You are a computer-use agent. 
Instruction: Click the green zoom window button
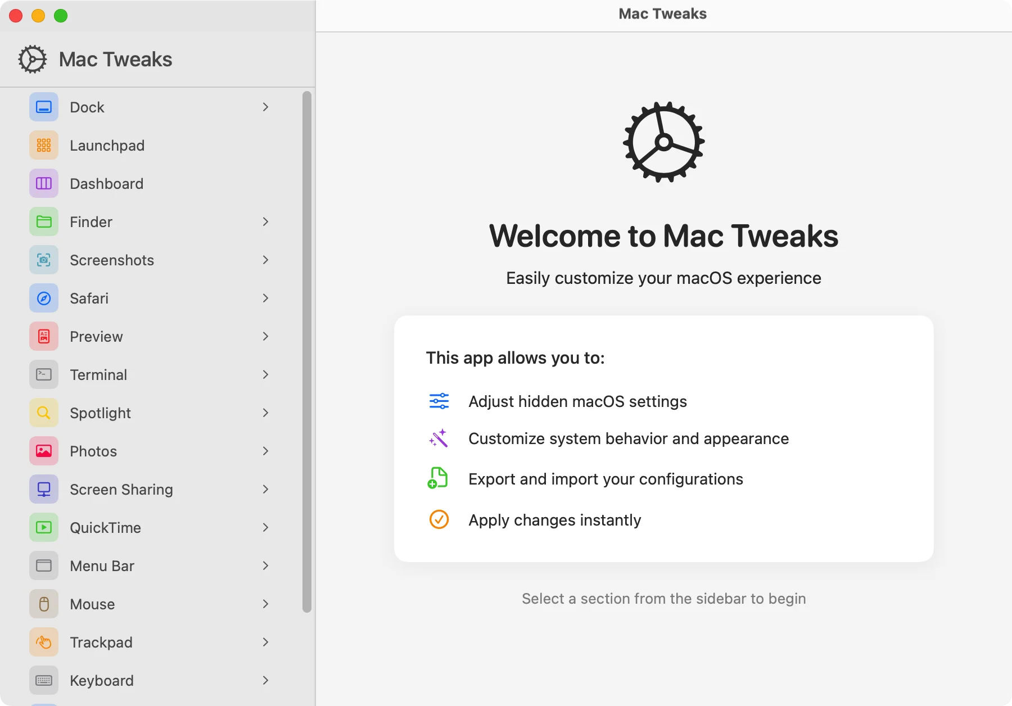pos(61,16)
